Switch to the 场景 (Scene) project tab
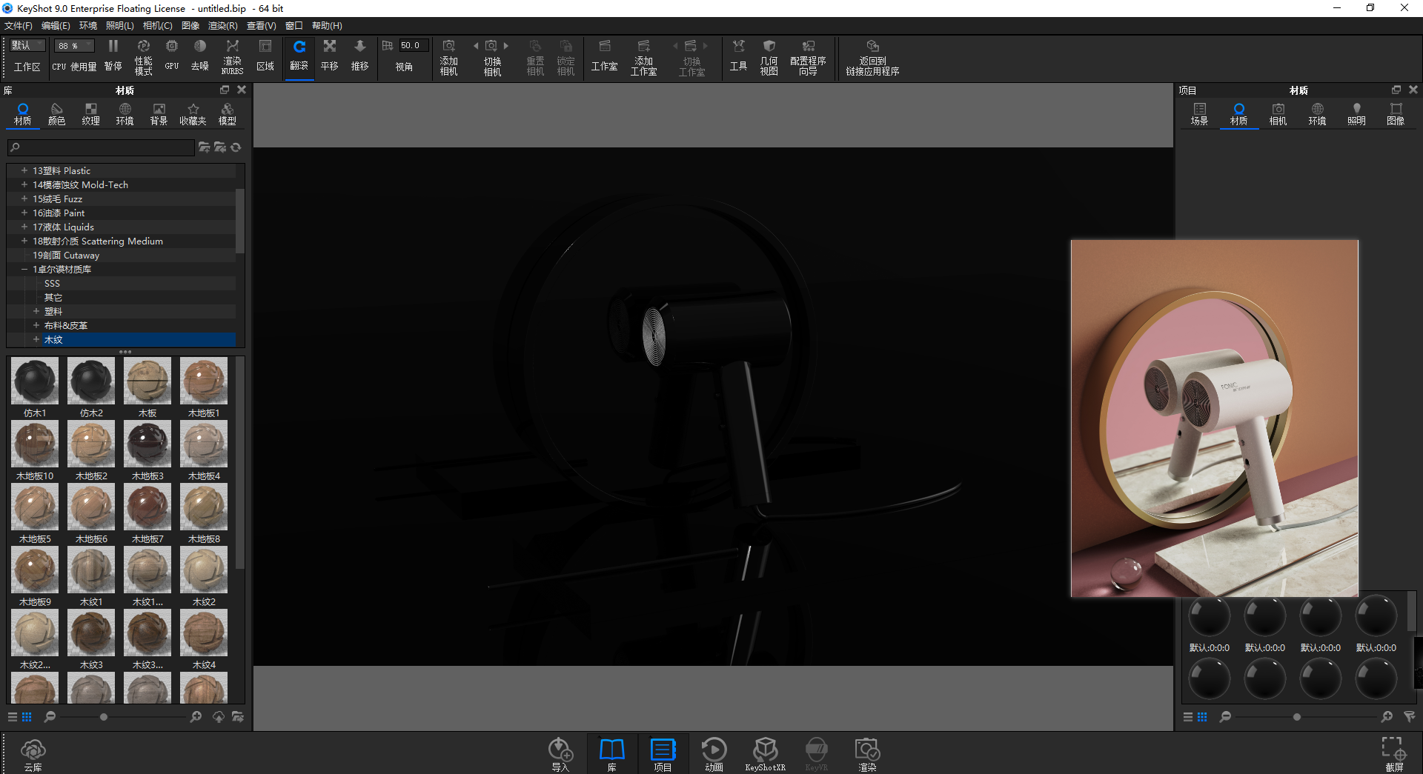 [x=1200, y=114]
